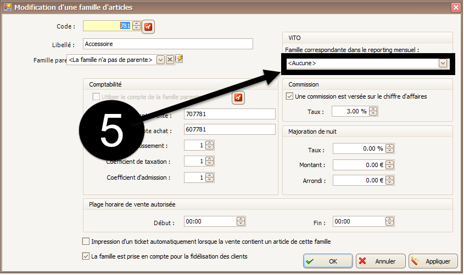This screenshot has height=275, width=464.
Task: Toggle 'Utiliser le compte de la famille parente'
Action: [x=96, y=97]
